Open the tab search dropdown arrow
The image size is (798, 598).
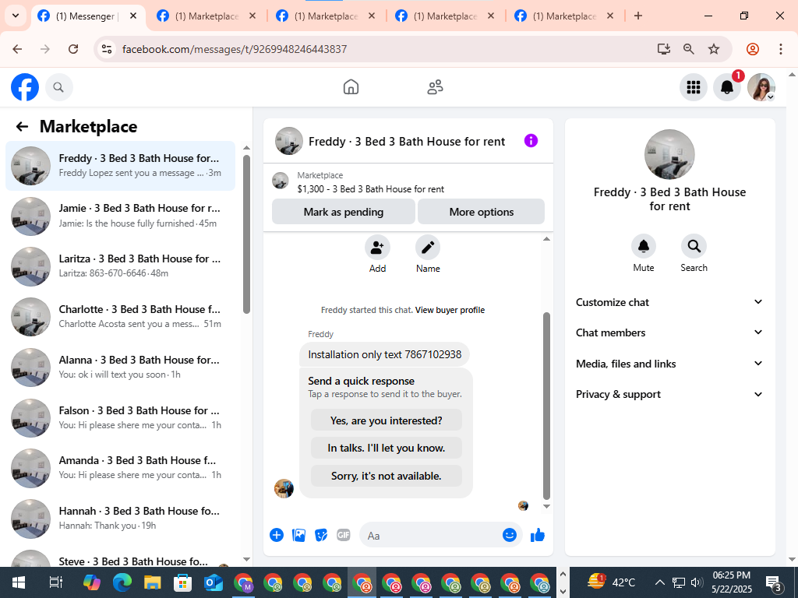pyautogui.click(x=16, y=16)
